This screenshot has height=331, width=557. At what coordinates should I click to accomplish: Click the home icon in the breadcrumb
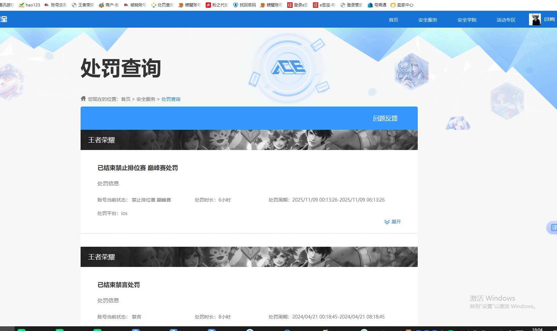click(83, 98)
